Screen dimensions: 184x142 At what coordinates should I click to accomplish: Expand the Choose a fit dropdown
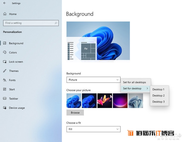coord(93,129)
